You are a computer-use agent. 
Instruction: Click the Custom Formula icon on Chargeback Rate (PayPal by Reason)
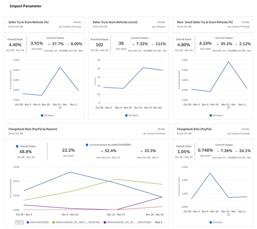[145, 134]
